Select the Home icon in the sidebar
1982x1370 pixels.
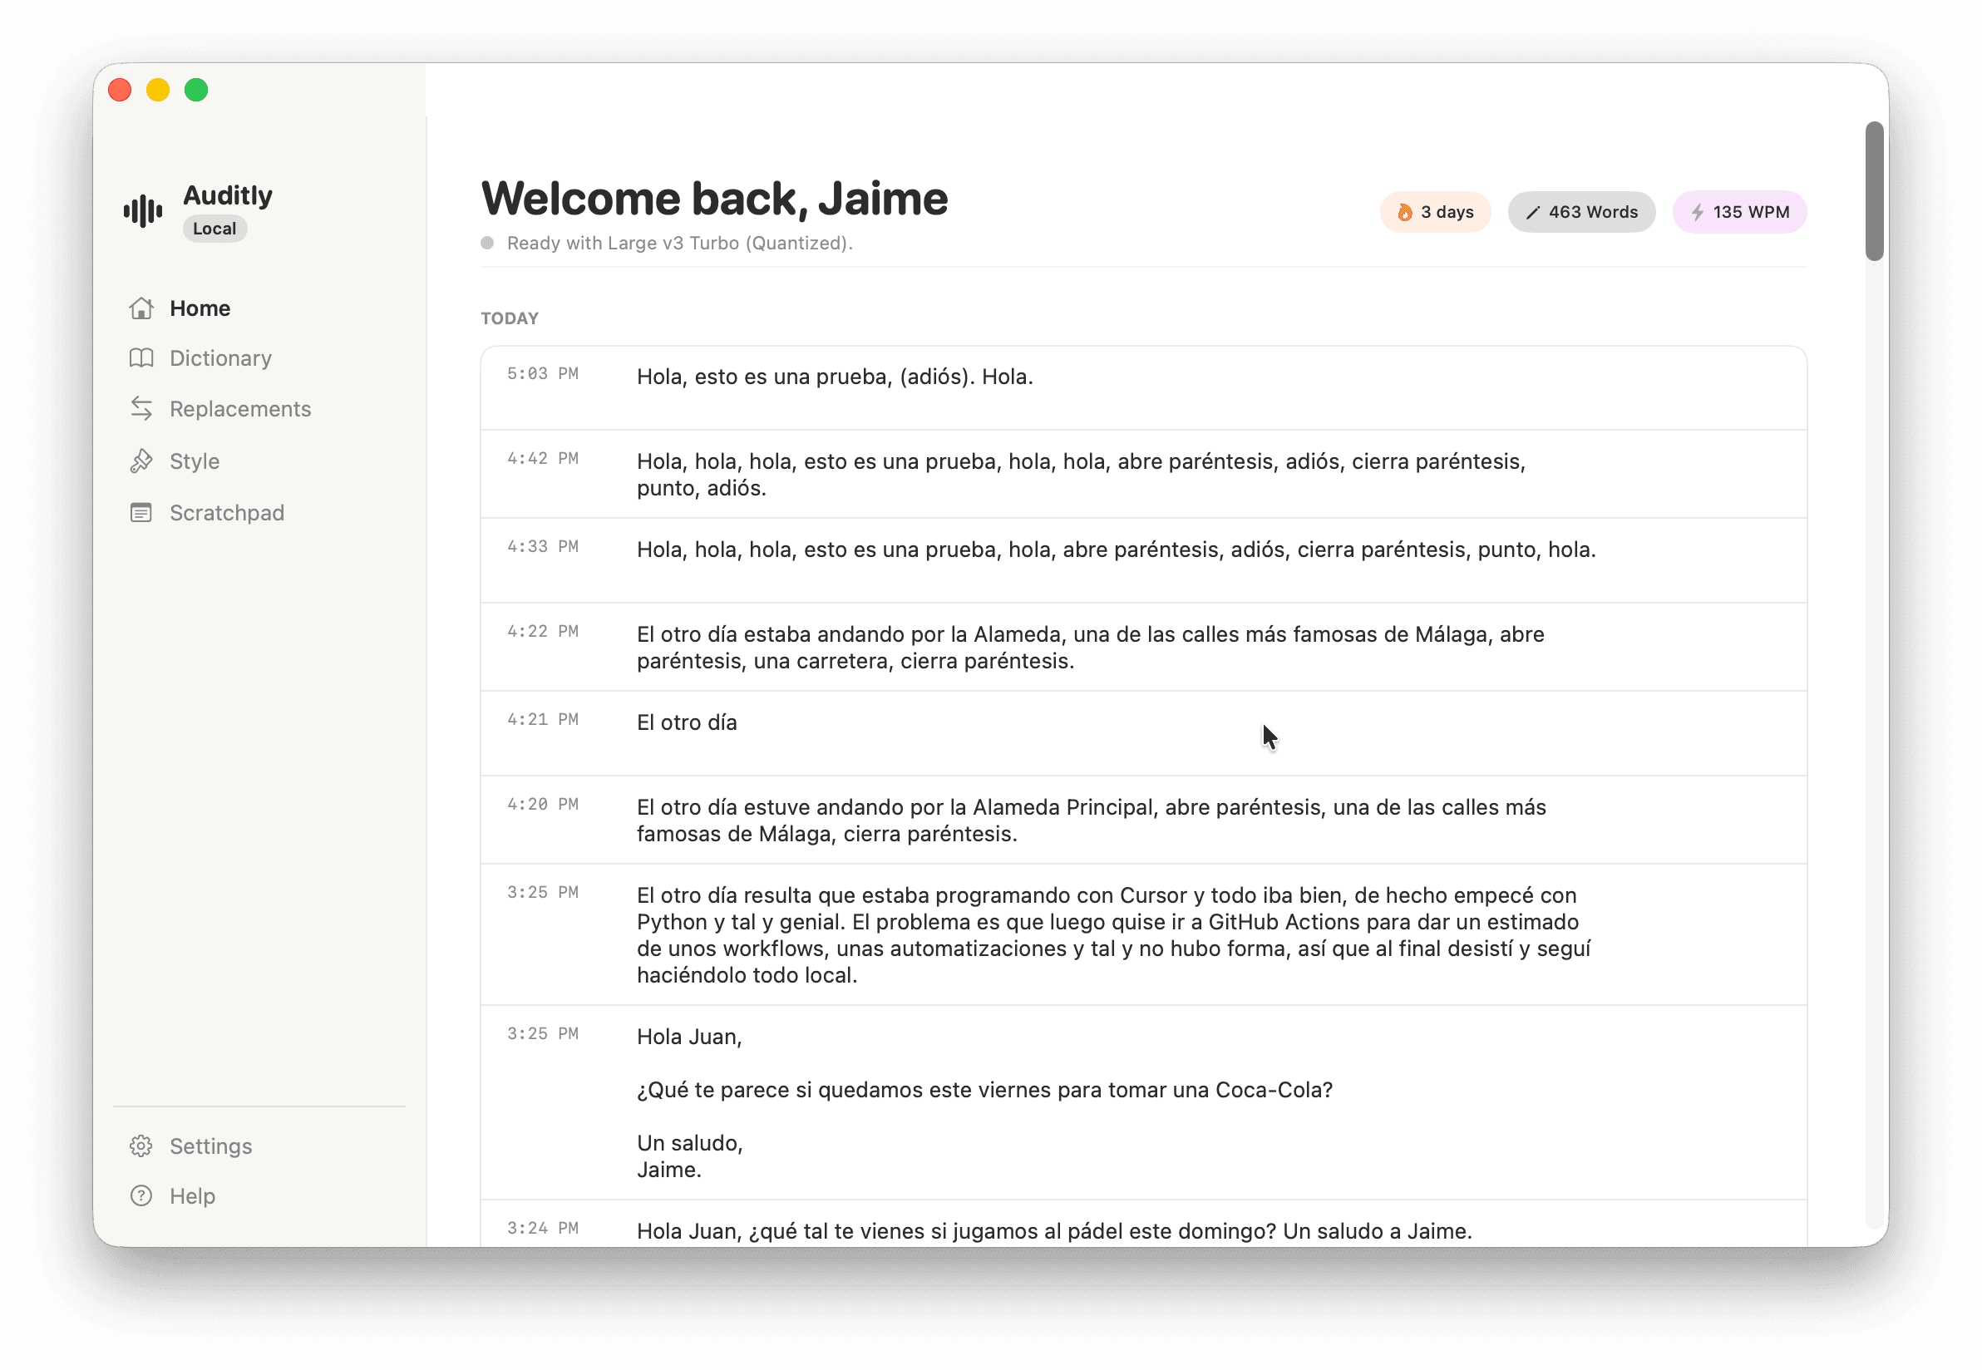[141, 308]
